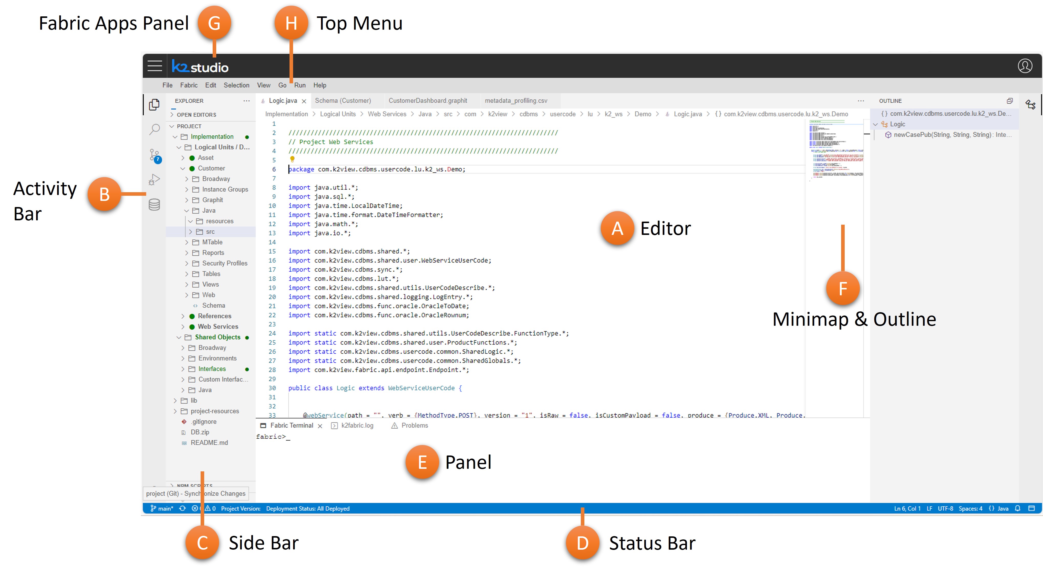Collapse all in the Outline panel

tap(1009, 101)
